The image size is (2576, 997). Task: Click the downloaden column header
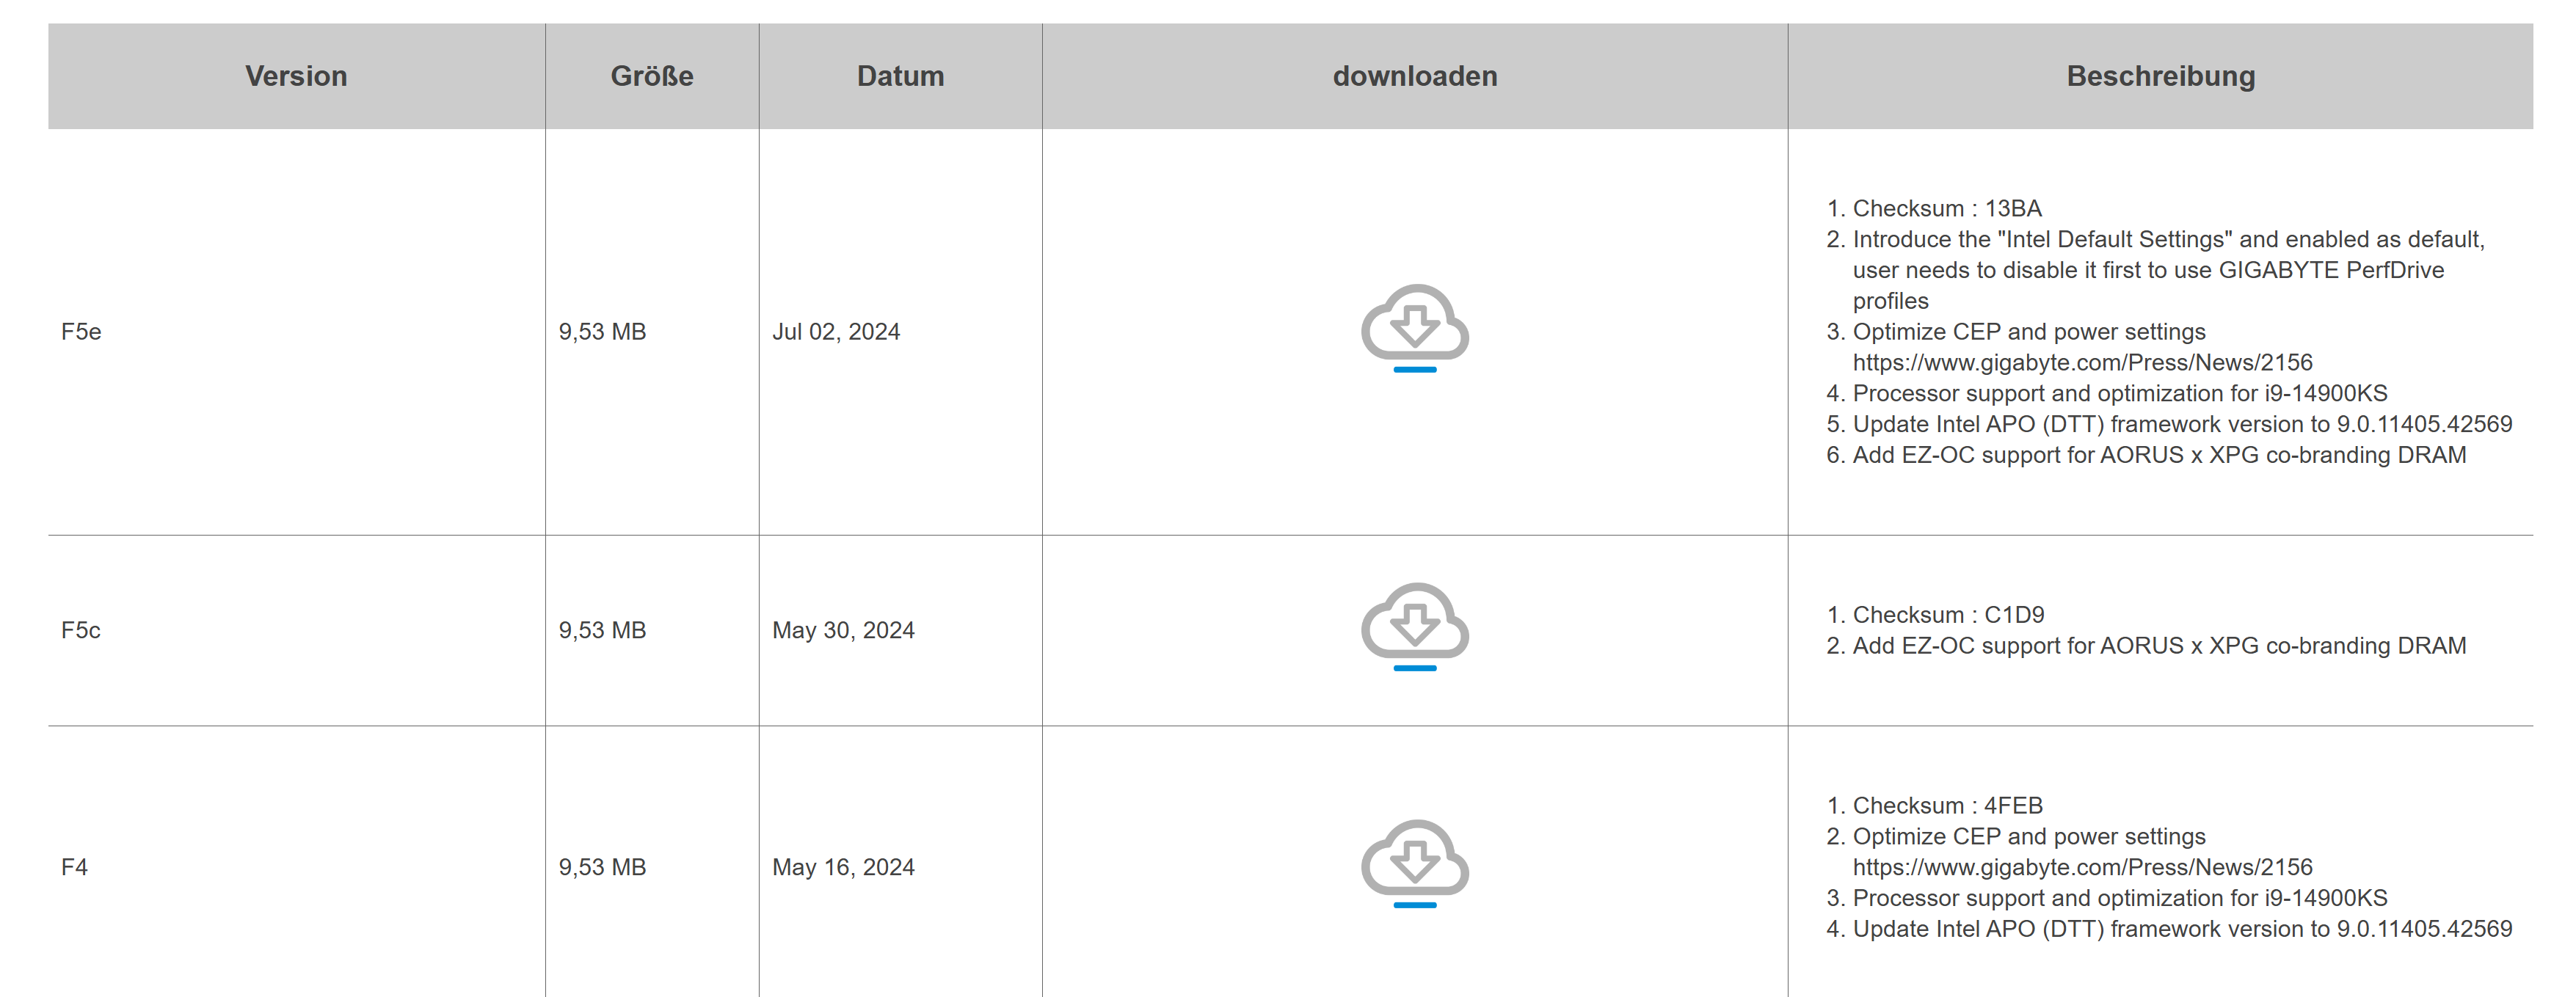tap(1414, 76)
